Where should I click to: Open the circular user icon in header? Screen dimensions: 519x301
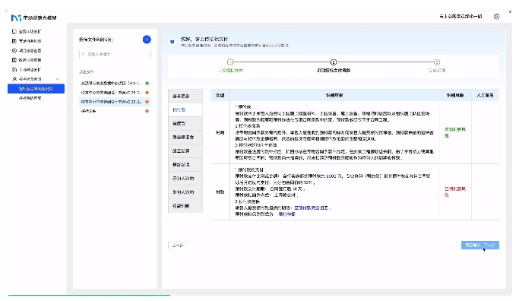[x=496, y=17]
